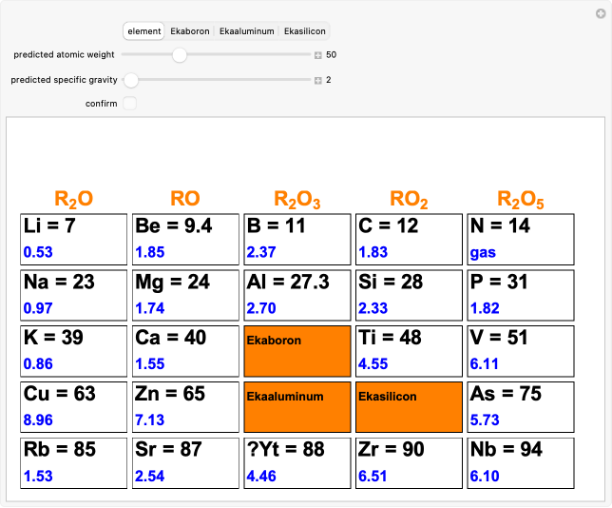
Task: Expand the predicted specific gravity slider controls
Action: point(318,80)
